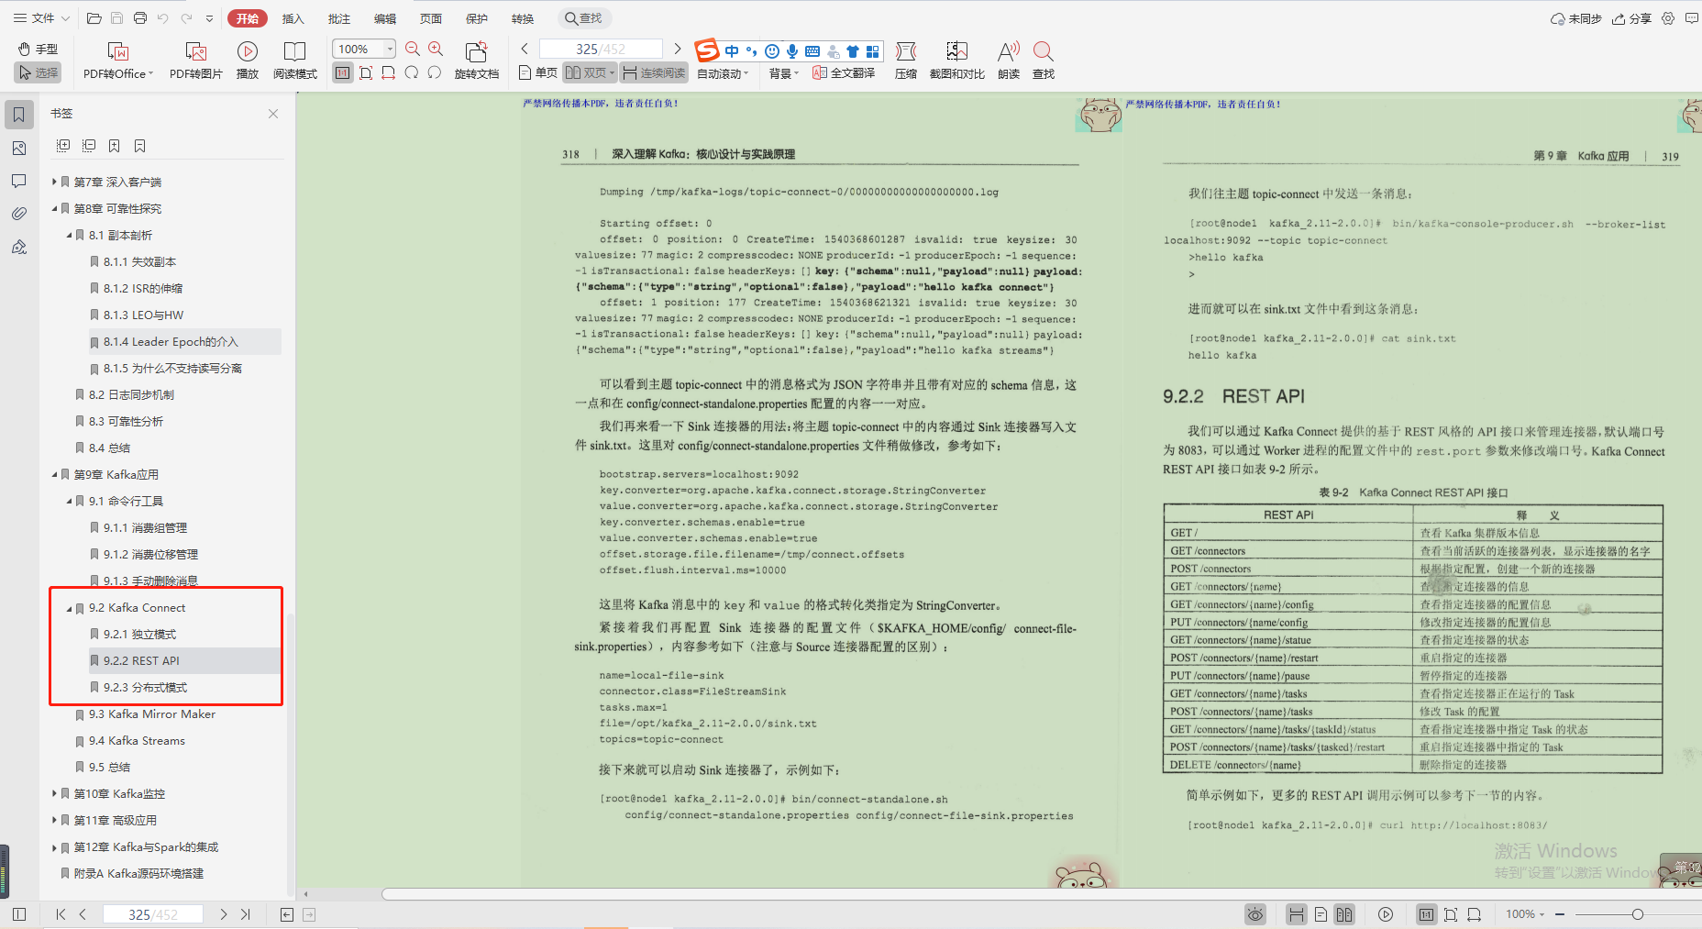Open the 截图和对比 tool

957,61
